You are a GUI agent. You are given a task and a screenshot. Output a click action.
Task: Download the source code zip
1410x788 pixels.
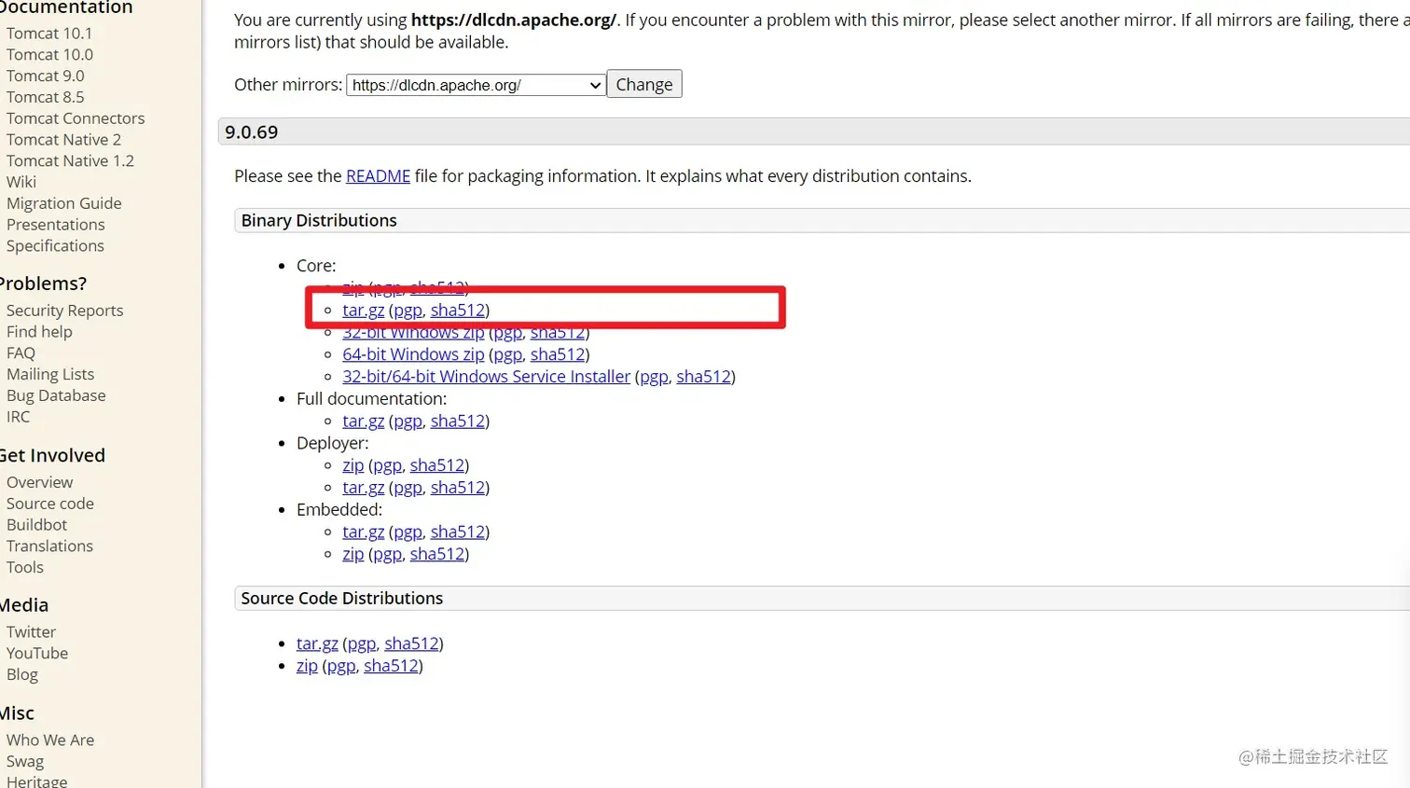coord(307,666)
